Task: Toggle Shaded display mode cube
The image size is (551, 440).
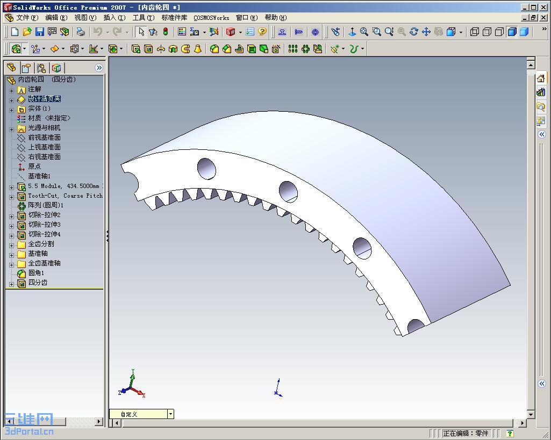Action: (x=524, y=32)
